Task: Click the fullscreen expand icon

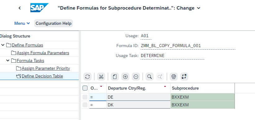Action: coord(184,77)
